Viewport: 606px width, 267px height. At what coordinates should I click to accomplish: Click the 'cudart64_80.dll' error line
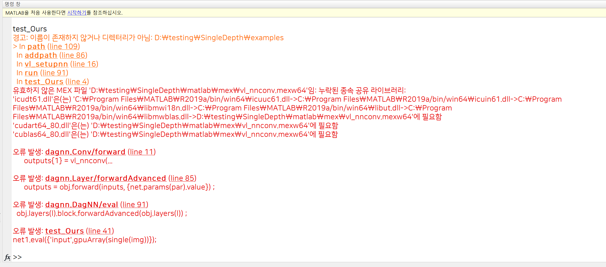pyautogui.click(x=175, y=125)
